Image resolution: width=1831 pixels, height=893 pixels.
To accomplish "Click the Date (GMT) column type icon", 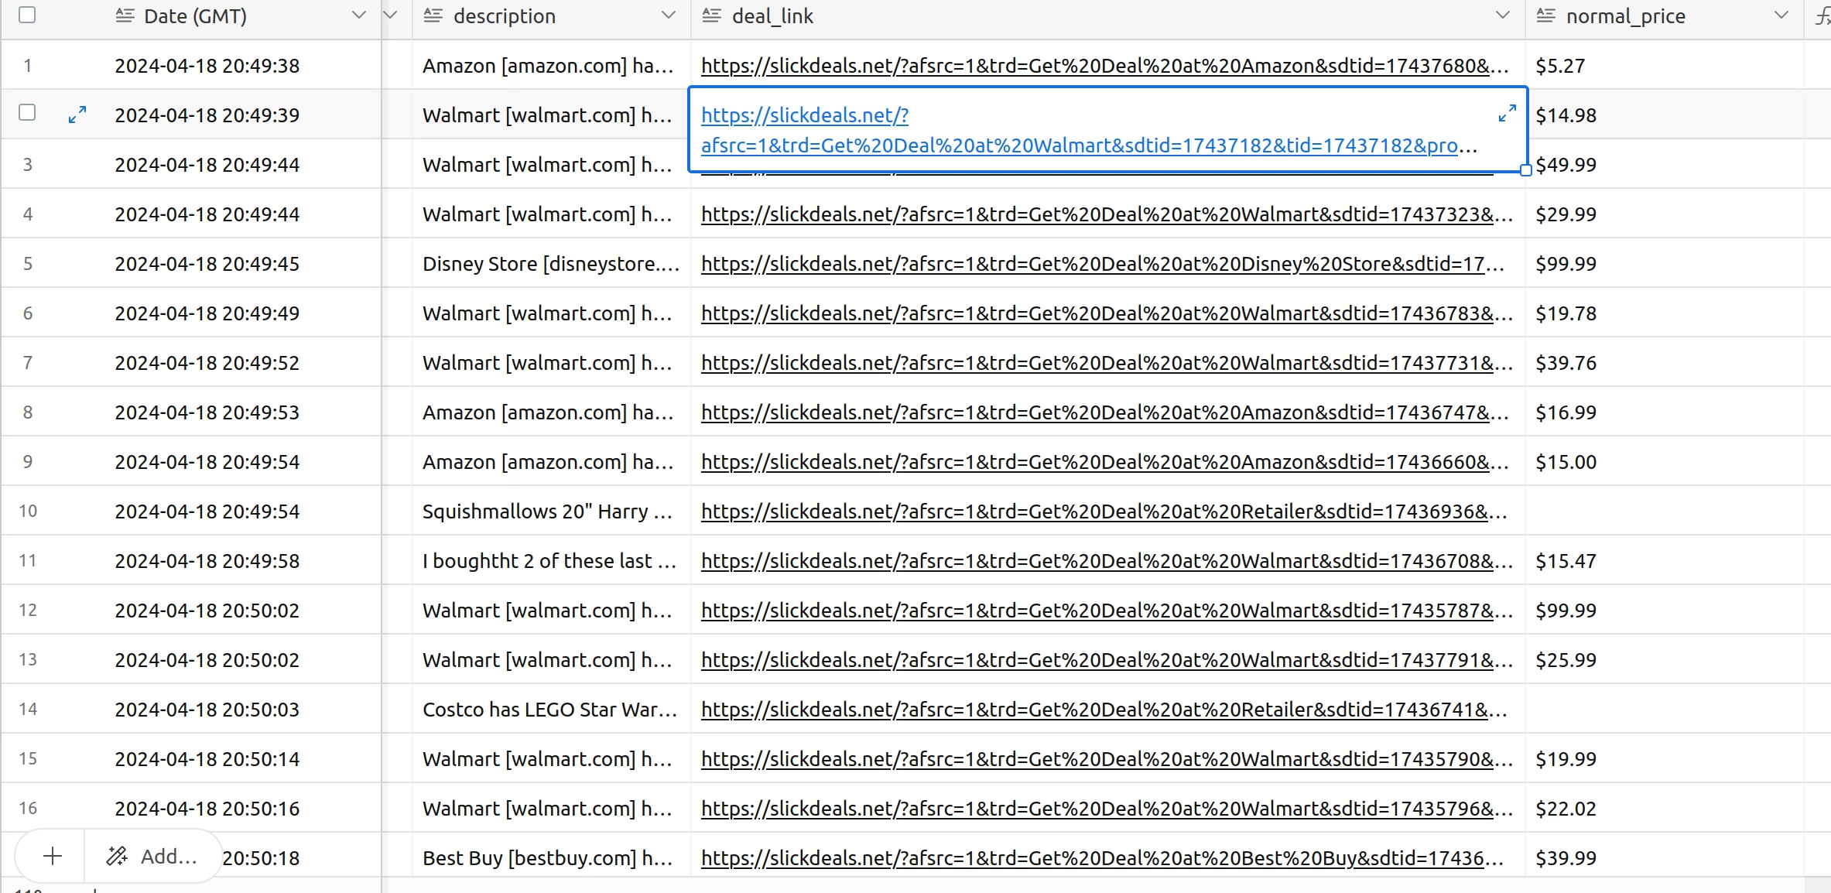I will [x=124, y=15].
